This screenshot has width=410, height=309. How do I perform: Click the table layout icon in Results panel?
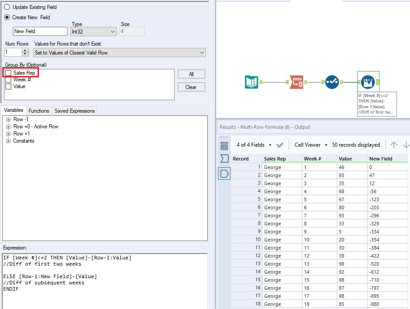(224, 145)
